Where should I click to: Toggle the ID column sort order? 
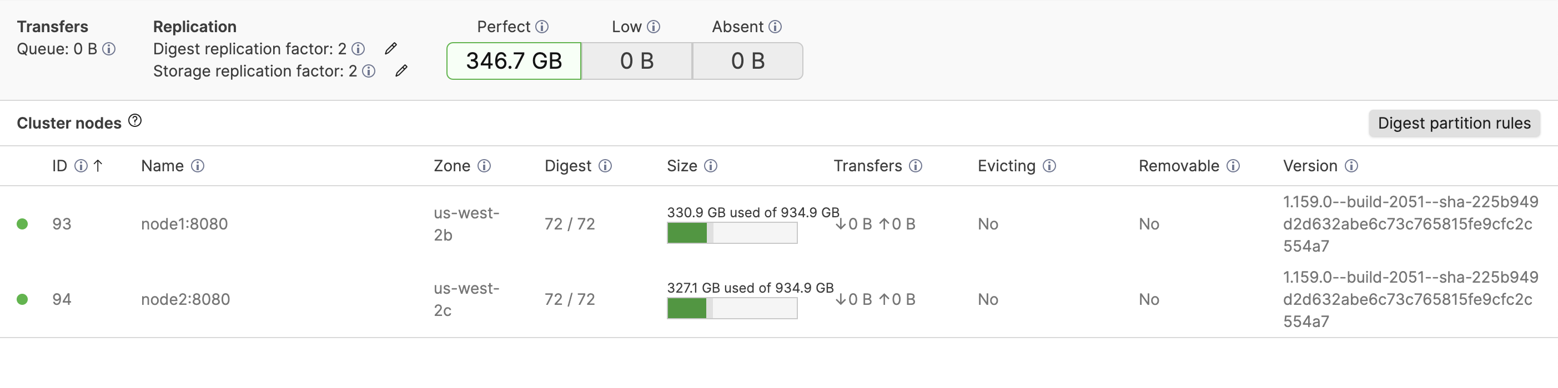[99, 165]
